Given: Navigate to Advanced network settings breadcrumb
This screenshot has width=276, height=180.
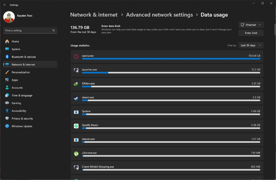Looking at the screenshot, I should [159, 15].
